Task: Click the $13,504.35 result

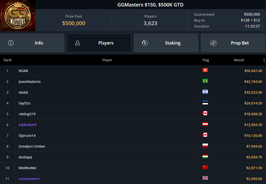Action: pyautogui.click(x=253, y=125)
